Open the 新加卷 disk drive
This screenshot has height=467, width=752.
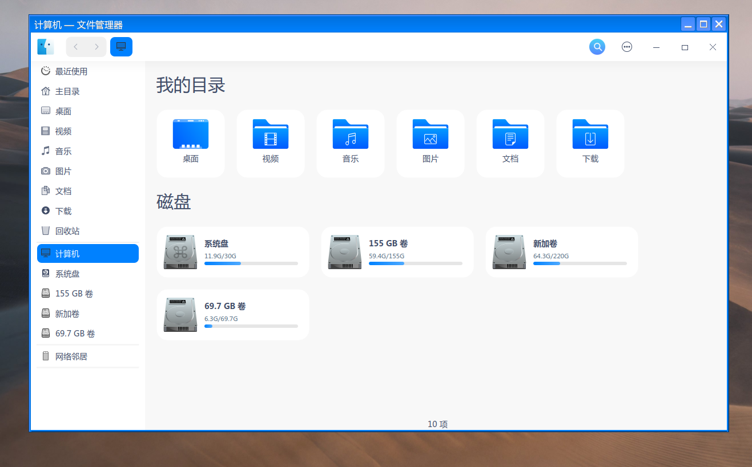[x=561, y=252]
